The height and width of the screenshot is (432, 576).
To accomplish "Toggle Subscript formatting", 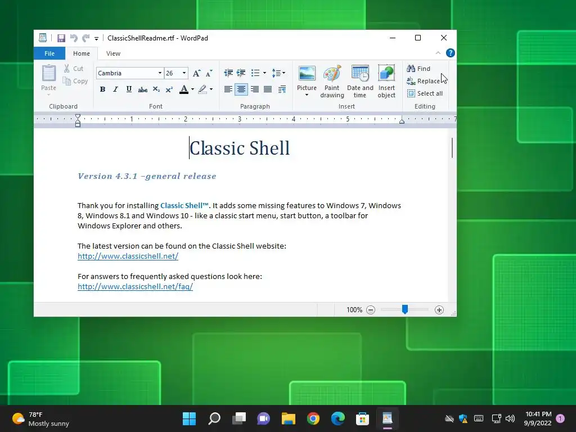I will [156, 89].
